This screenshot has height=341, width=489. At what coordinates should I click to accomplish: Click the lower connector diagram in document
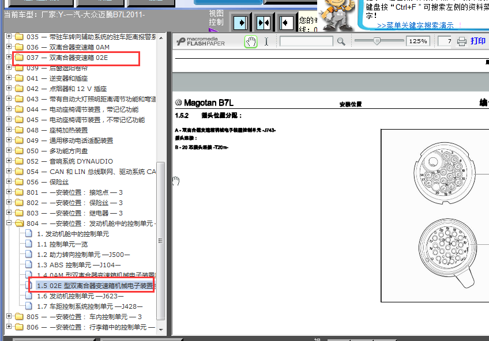coord(448,253)
